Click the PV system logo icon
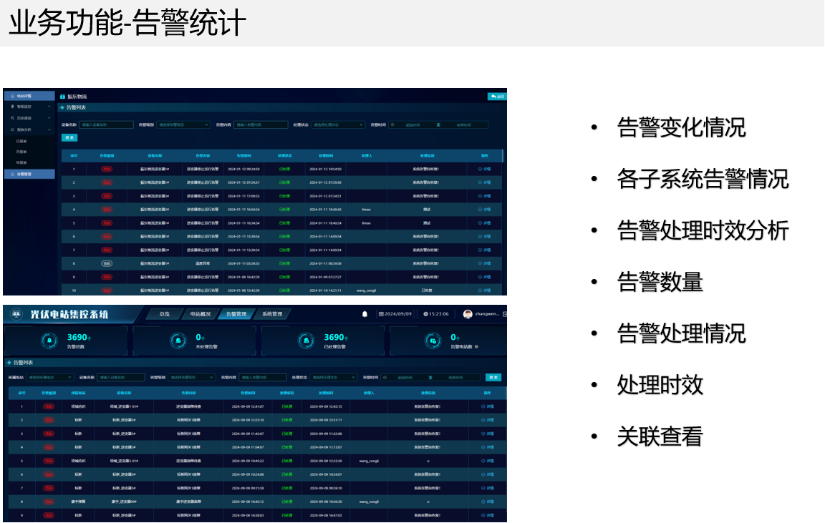 pos(16,314)
